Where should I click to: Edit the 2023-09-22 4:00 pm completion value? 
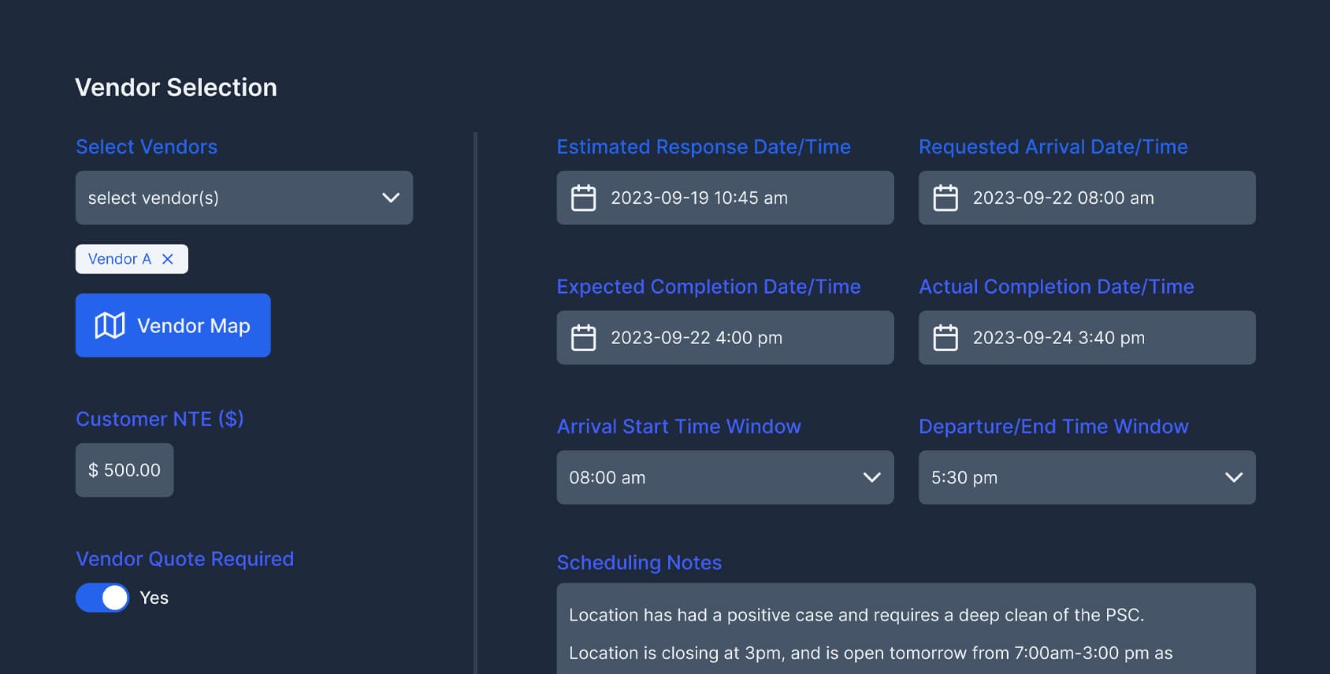(x=697, y=338)
